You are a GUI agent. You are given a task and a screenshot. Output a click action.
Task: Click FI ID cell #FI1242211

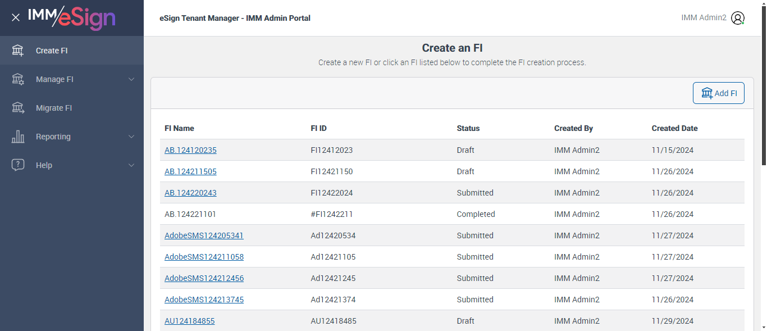pos(332,214)
